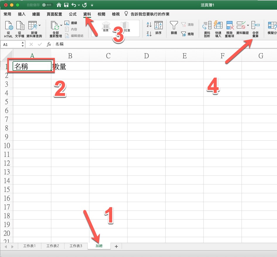The image size is (277, 257).
Task: Switch to the Home (常用) tab
Action: click(7, 14)
